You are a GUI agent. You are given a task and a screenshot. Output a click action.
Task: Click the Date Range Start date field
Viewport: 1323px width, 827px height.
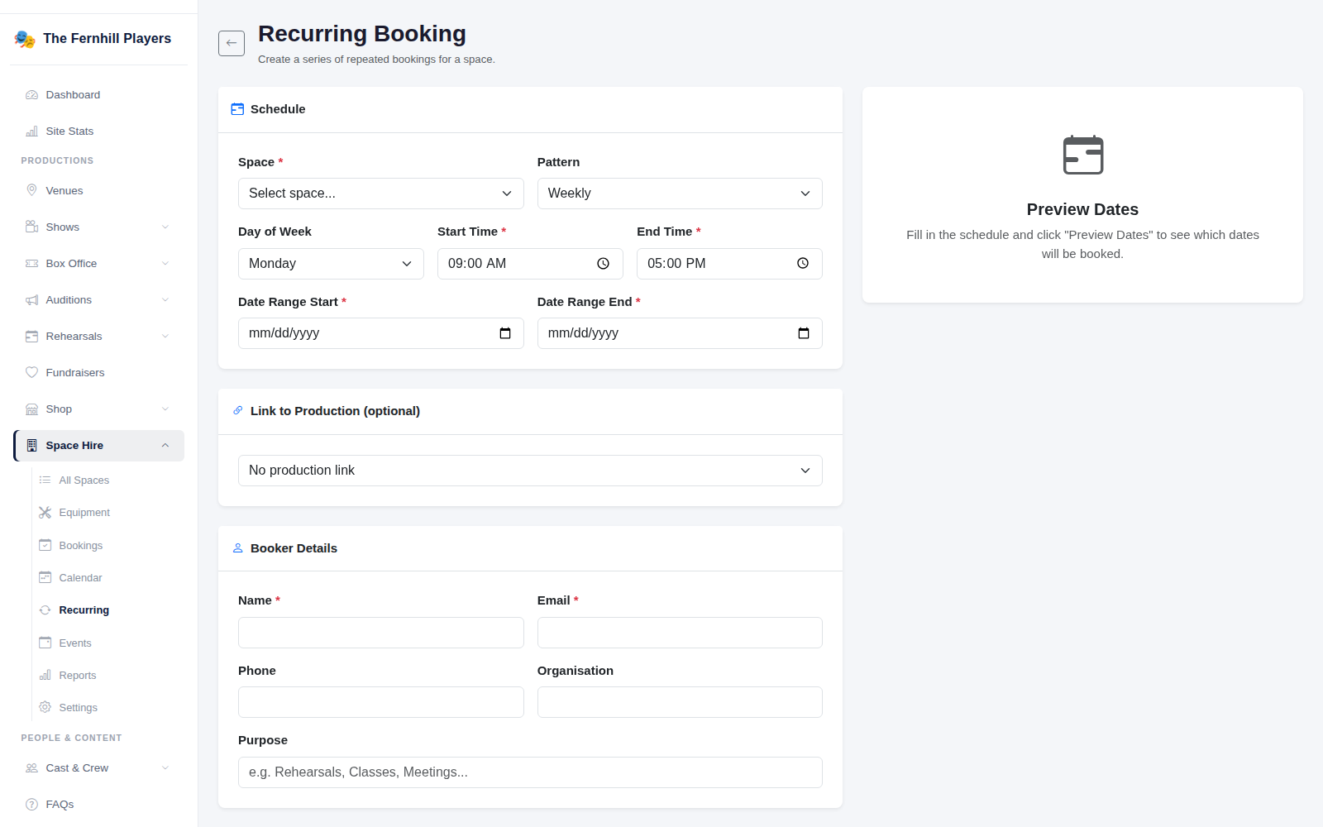381,333
